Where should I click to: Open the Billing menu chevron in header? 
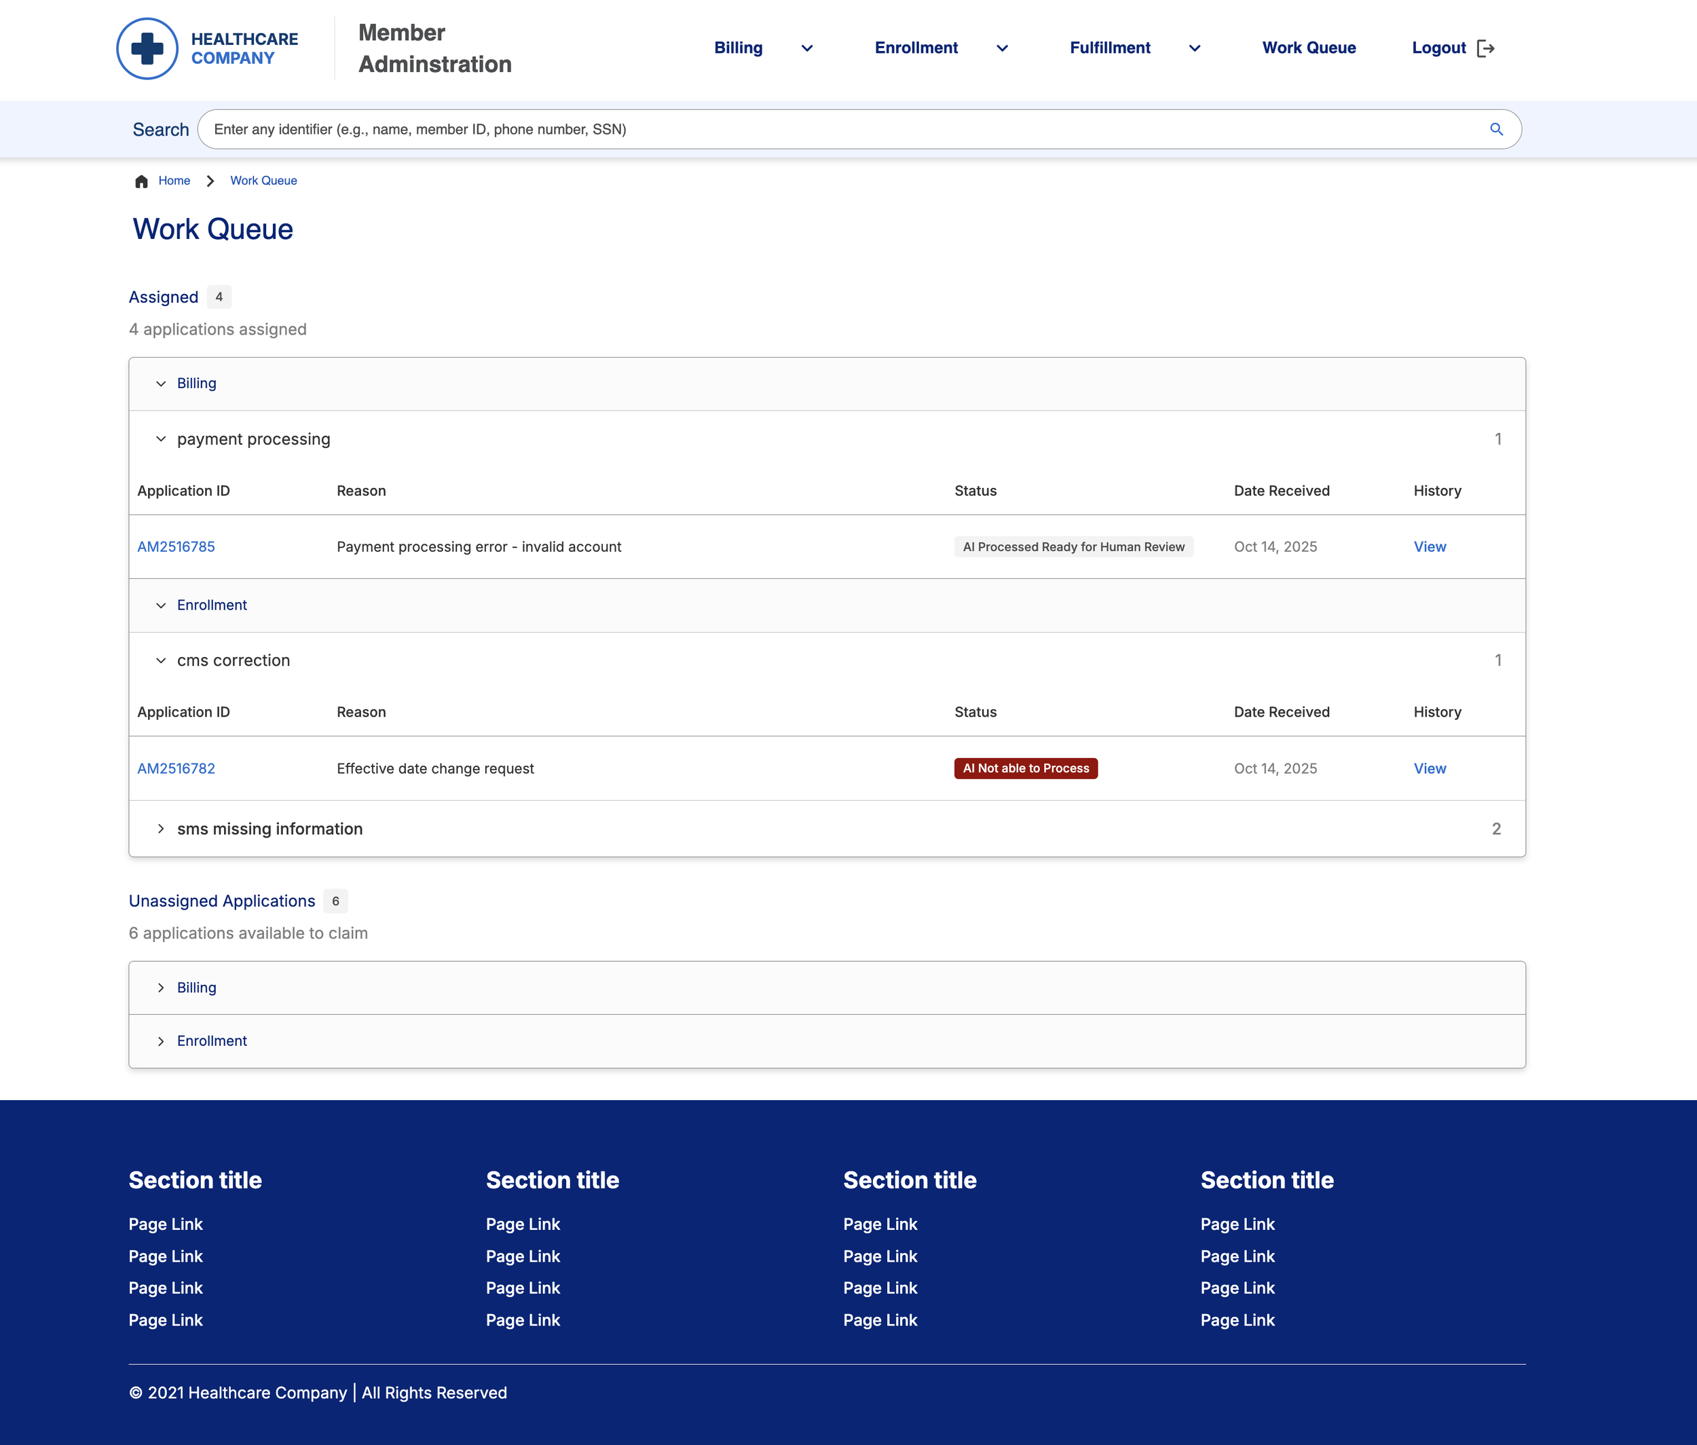tap(806, 48)
